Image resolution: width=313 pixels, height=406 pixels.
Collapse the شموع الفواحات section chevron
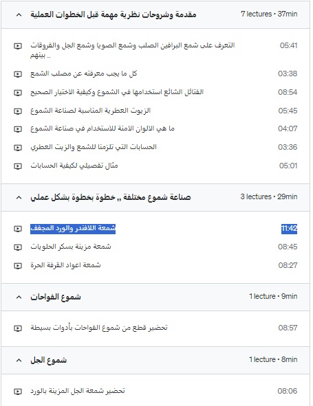point(19,297)
